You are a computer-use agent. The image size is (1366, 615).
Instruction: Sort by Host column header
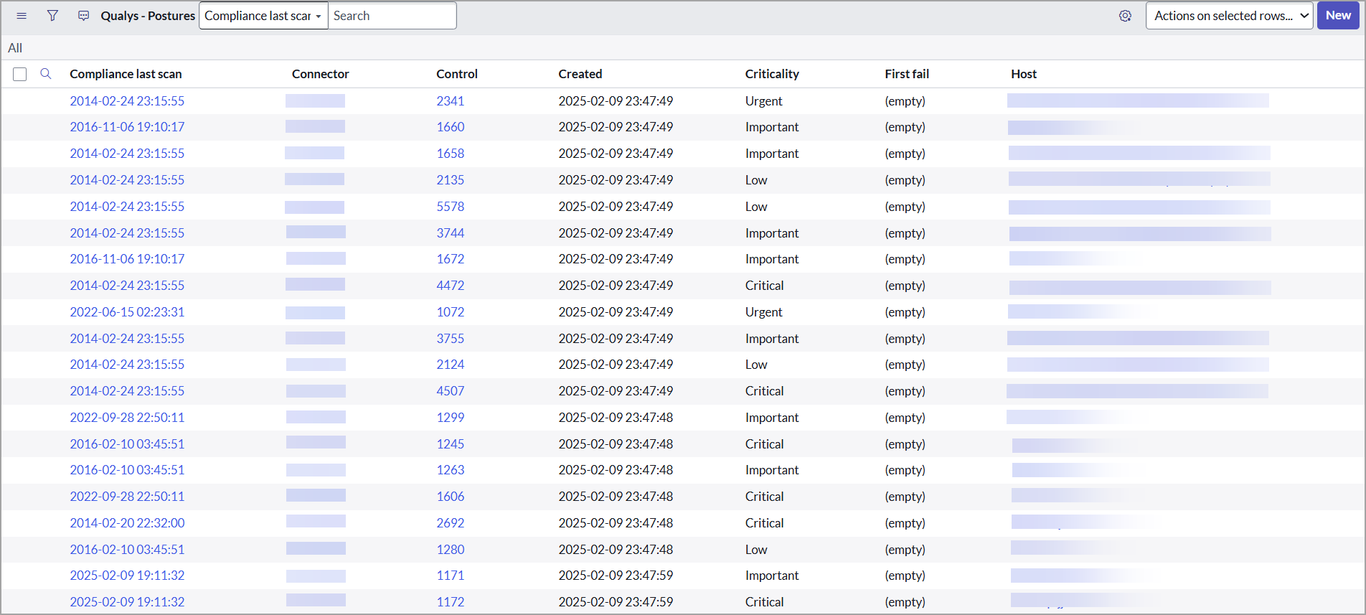point(1024,74)
